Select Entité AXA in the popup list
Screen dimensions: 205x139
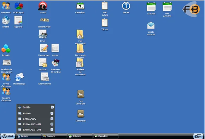pos(33,119)
